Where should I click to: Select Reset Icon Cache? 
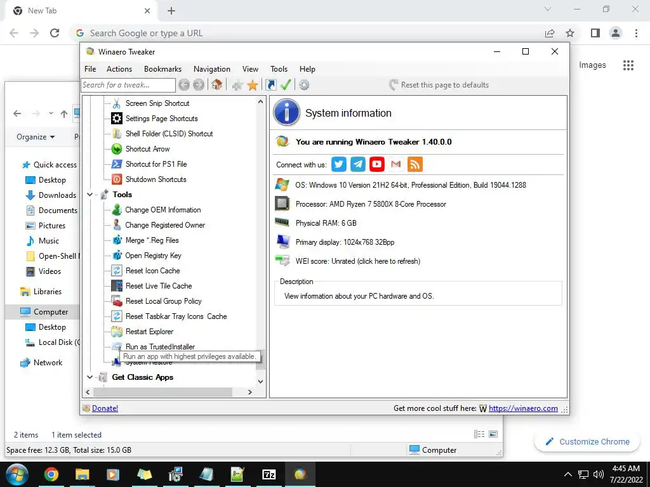(152, 271)
